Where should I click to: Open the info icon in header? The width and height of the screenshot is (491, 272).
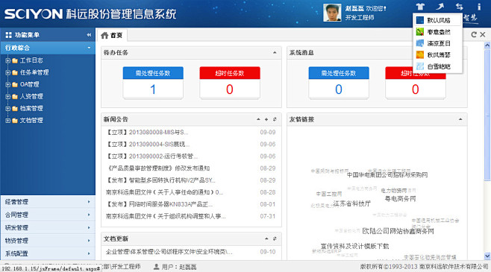tap(479, 6)
